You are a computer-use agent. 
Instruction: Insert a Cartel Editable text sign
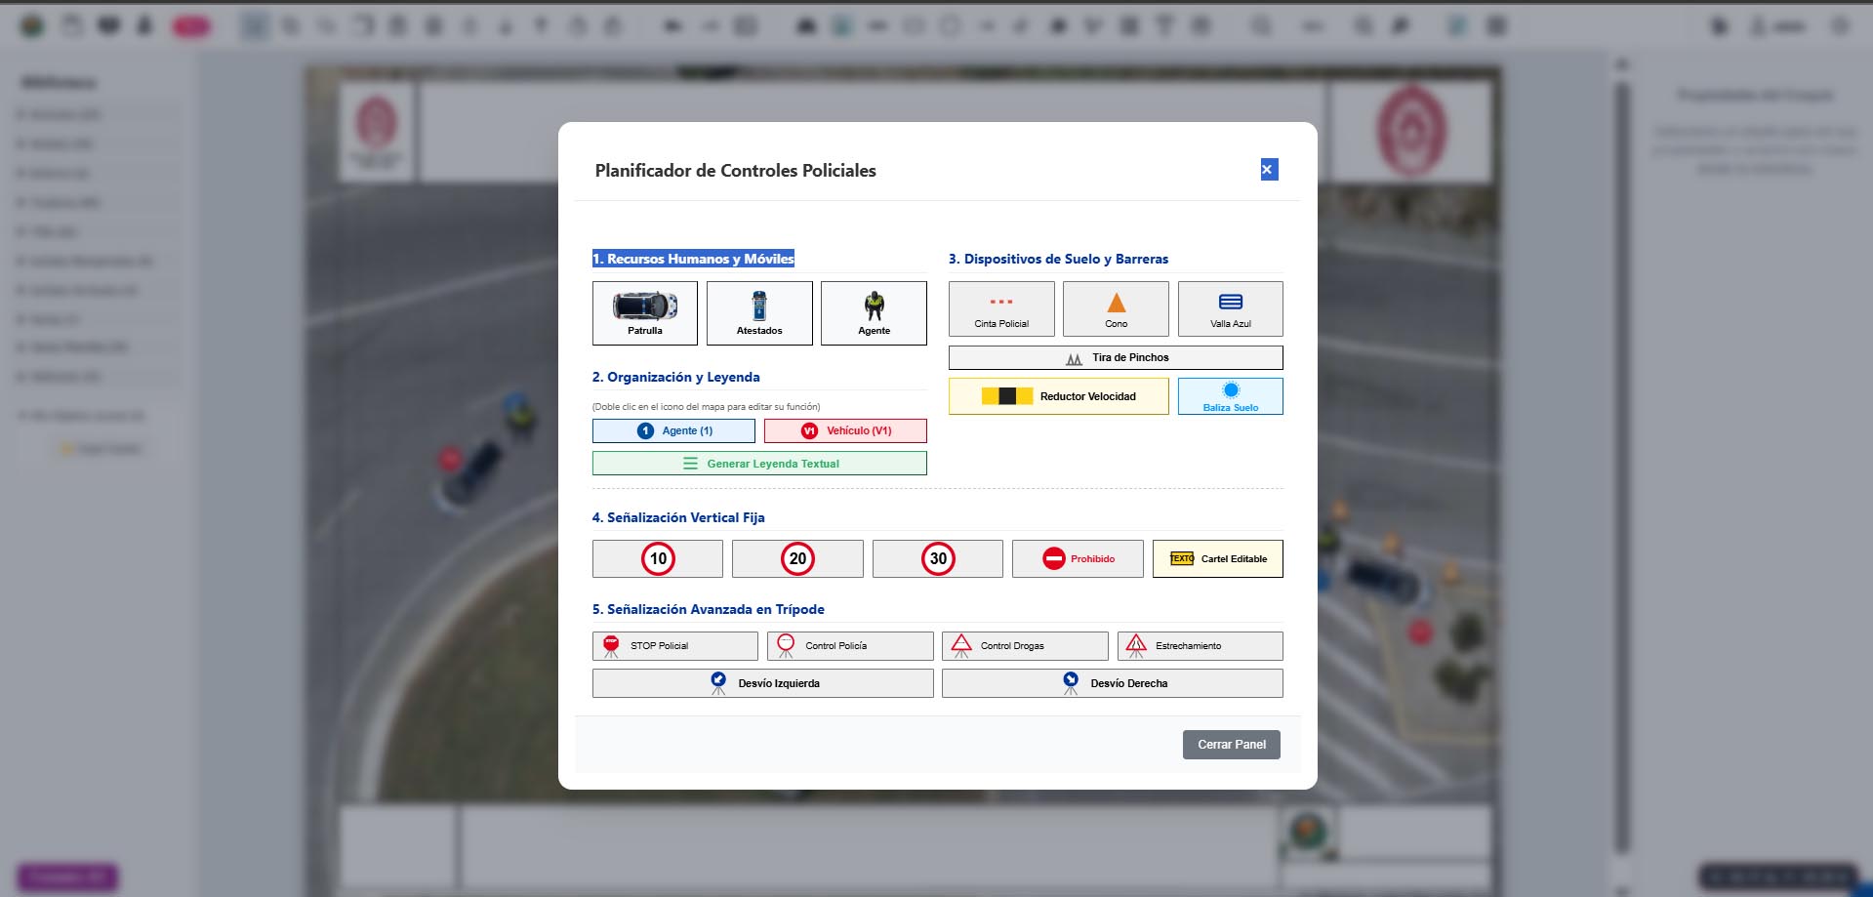coord(1217,558)
